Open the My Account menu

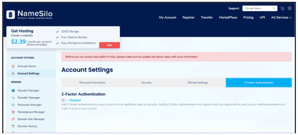(x=168, y=17)
